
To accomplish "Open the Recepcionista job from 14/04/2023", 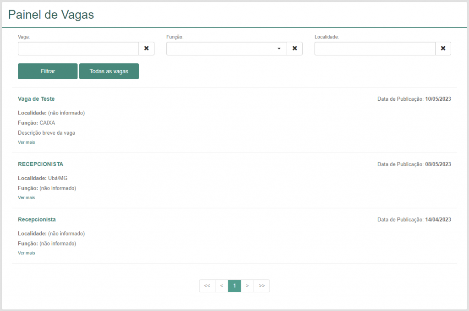I will (37, 219).
